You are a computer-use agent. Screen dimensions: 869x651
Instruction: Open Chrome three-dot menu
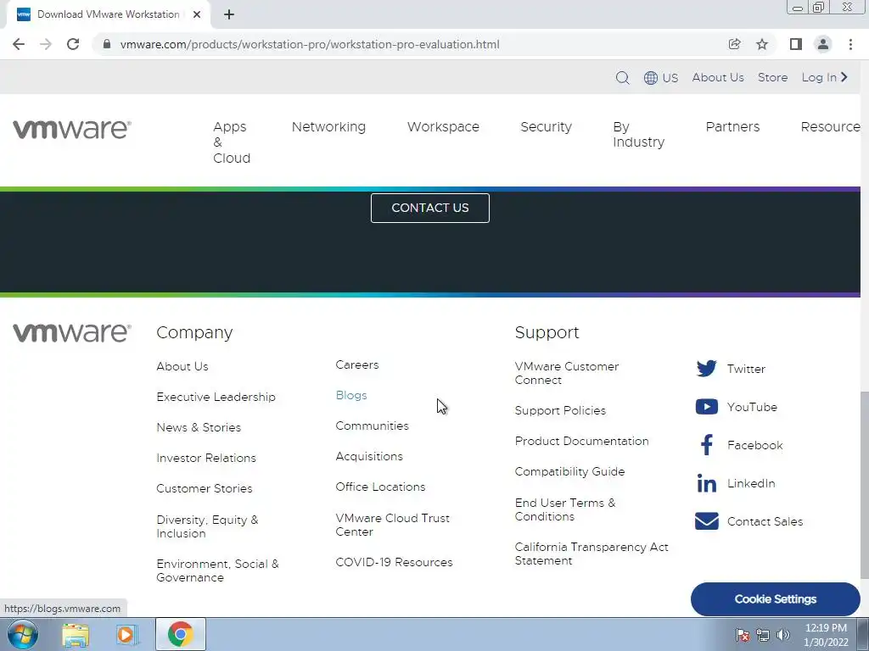[850, 44]
